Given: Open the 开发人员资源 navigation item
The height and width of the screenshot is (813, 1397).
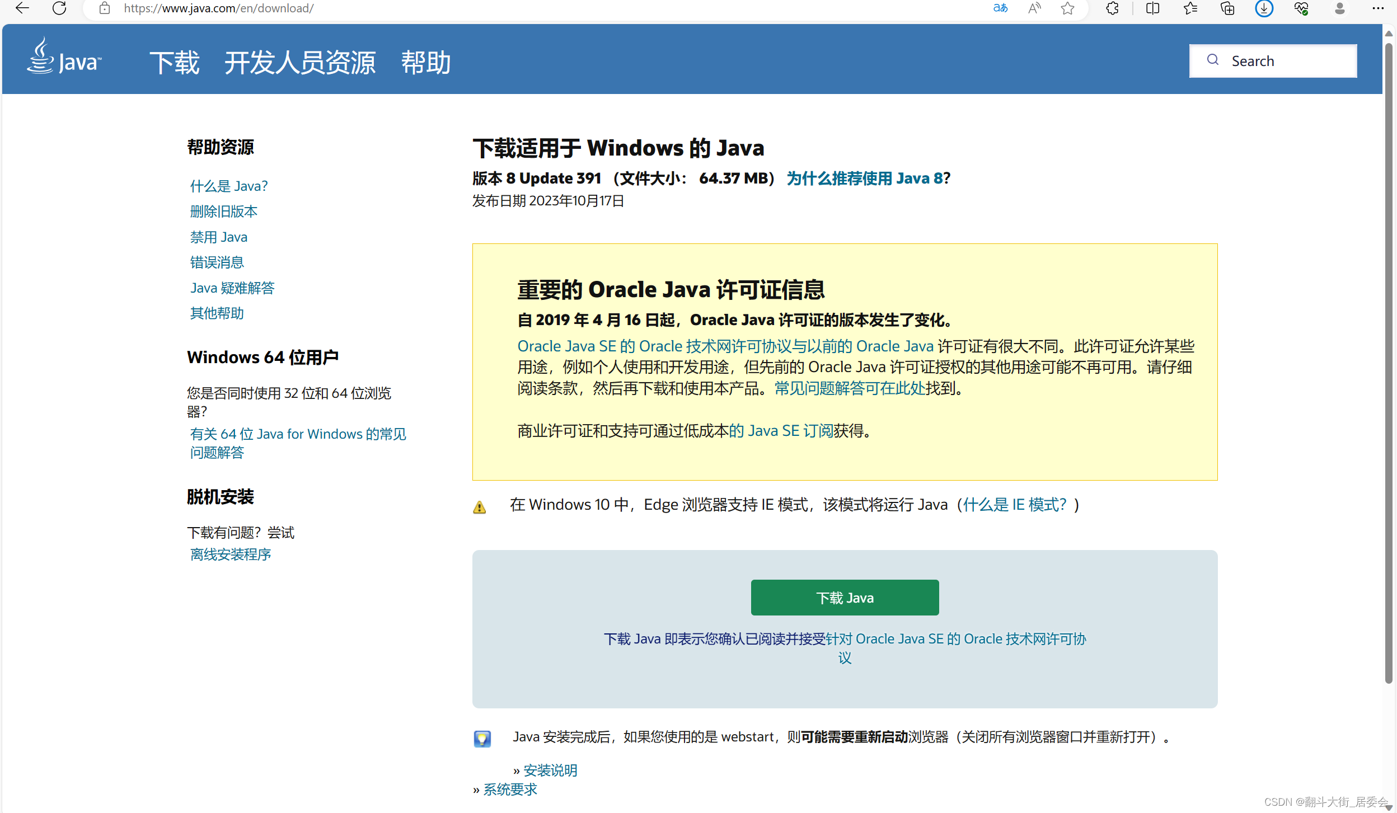Looking at the screenshot, I should click(x=300, y=62).
